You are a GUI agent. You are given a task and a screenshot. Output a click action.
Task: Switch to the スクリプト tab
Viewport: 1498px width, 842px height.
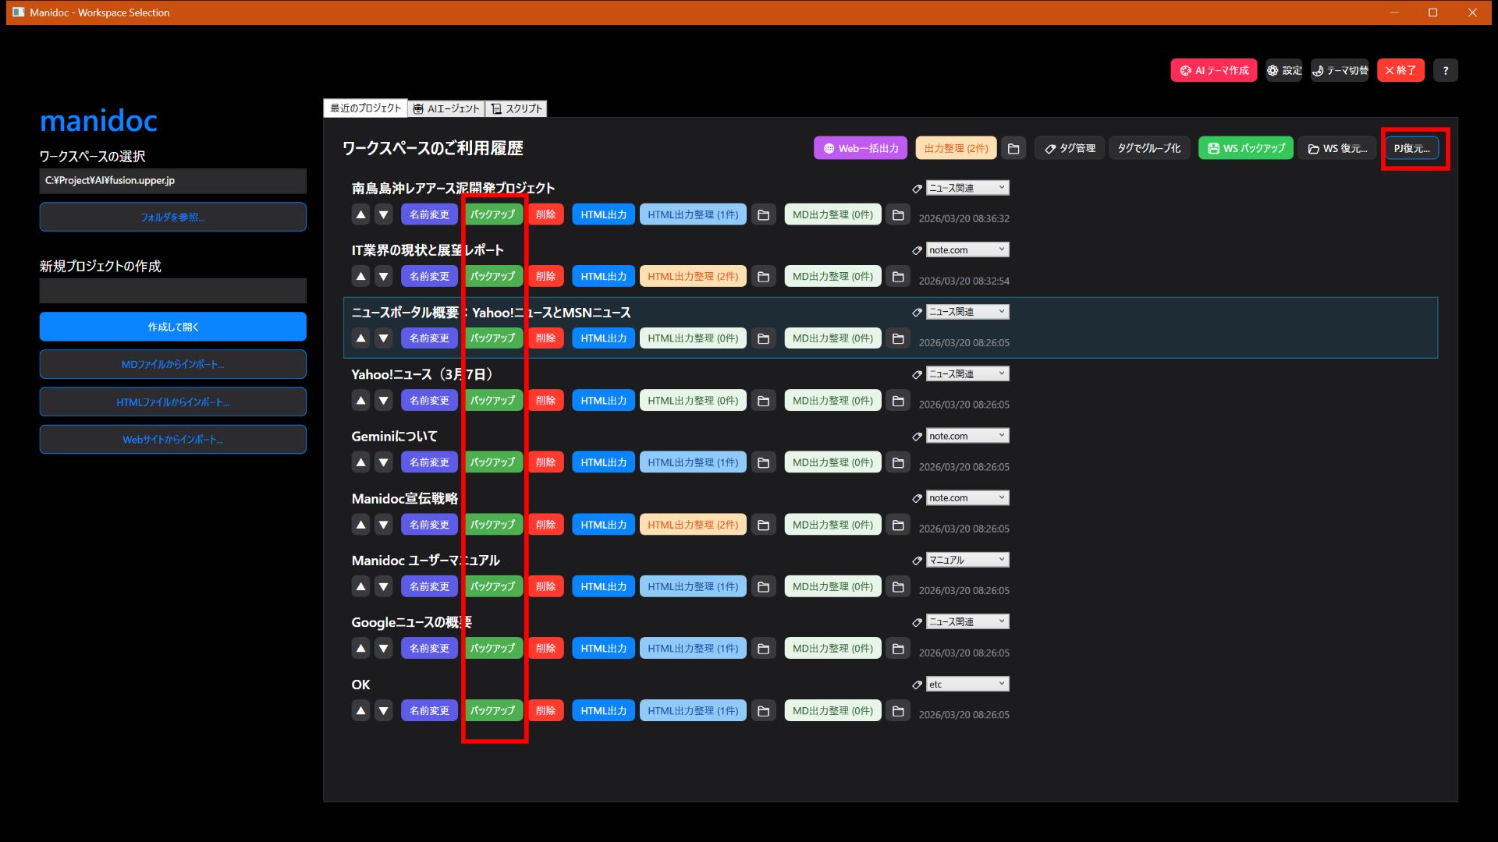(517, 108)
